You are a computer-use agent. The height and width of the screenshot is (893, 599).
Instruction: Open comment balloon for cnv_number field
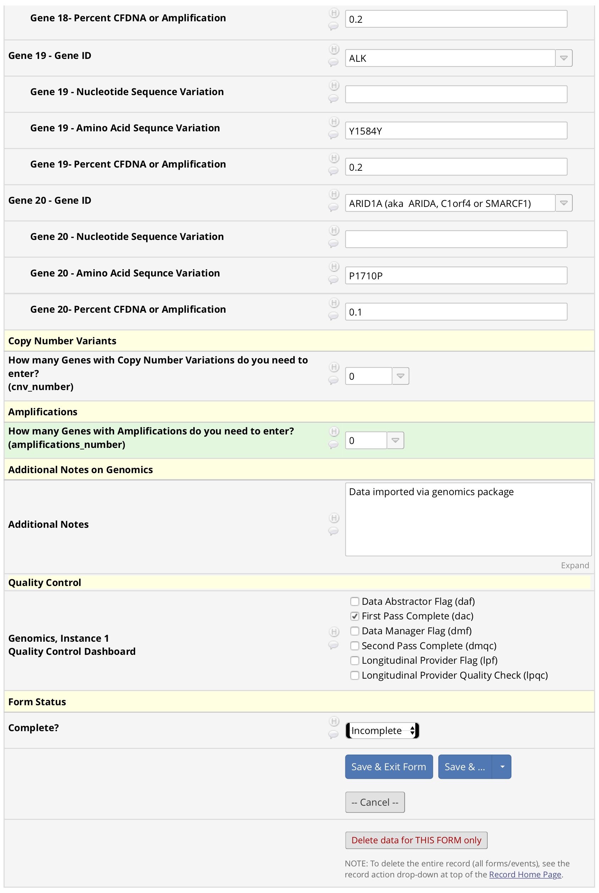pos(333,380)
